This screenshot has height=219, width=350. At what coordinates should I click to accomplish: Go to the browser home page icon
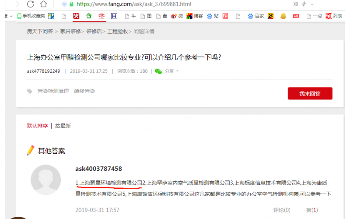point(43,4)
